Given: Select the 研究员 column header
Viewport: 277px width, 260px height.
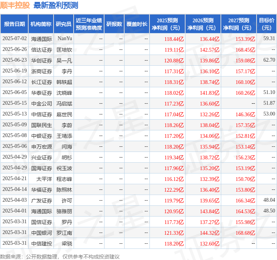Looking at the screenshot, I should [x=64, y=24].
